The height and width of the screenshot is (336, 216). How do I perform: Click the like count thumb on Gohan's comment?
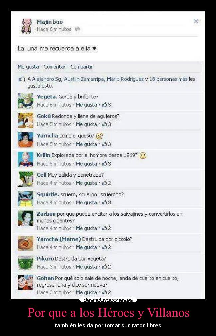pyautogui.click(x=104, y=292)
